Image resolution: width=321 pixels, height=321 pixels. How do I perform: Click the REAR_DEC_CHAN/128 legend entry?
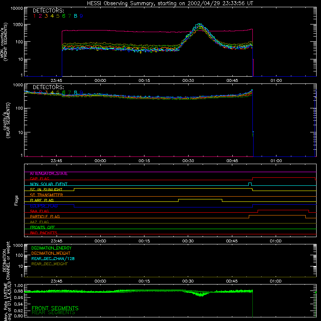tap(53, 259)
